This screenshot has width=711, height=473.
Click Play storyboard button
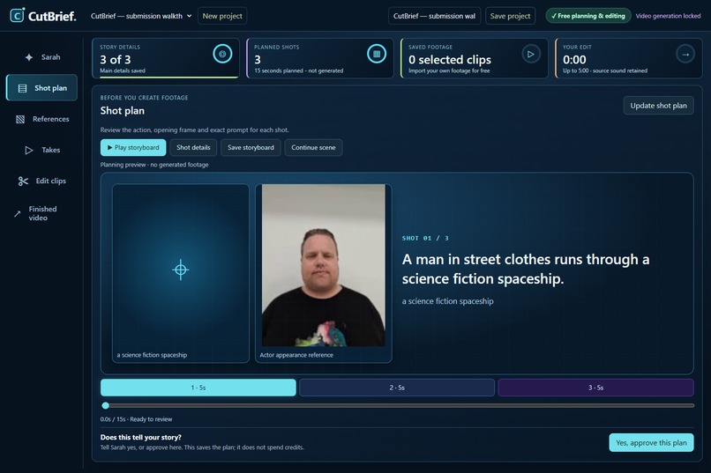pos(133,148)
